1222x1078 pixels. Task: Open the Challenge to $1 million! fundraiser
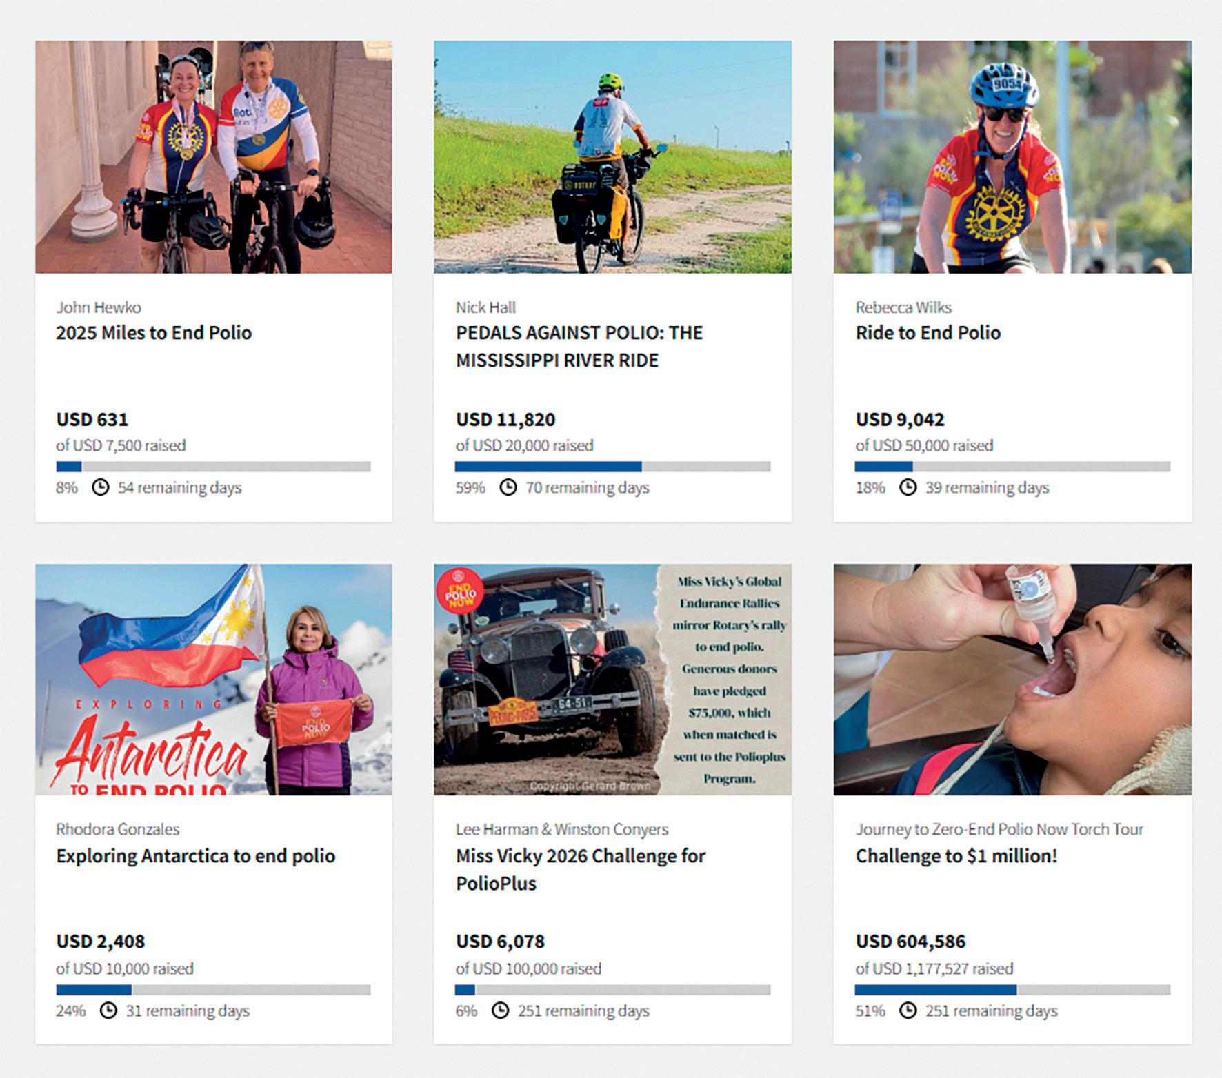pos(956,856)
